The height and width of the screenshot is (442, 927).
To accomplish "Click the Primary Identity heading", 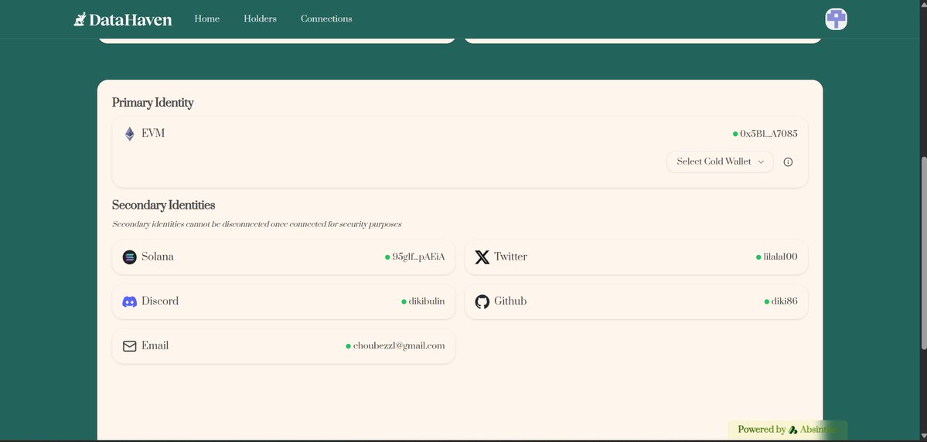I will point(152,102).
